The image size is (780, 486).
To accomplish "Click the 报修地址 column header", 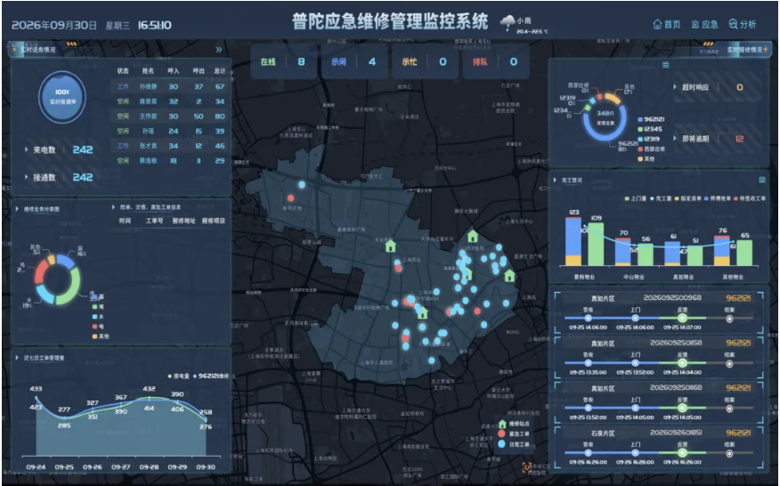I will click(183, 221).
